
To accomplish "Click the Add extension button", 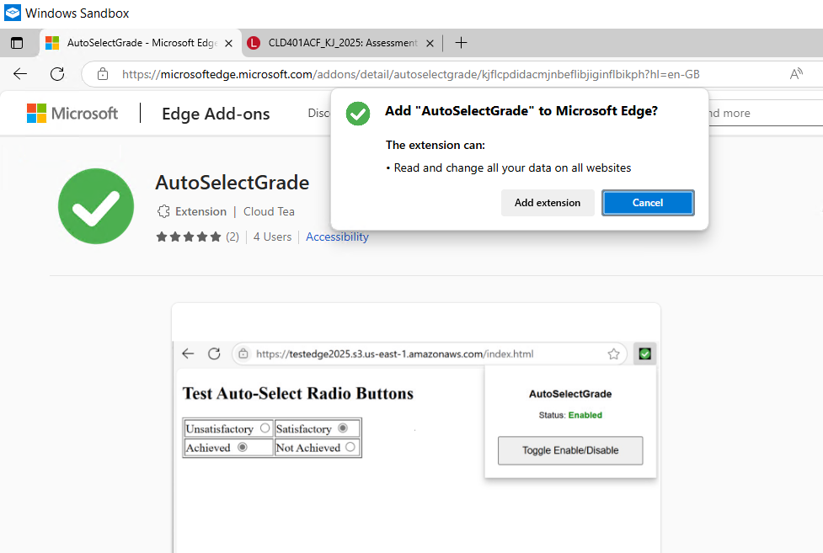I will tap(548, 203).
